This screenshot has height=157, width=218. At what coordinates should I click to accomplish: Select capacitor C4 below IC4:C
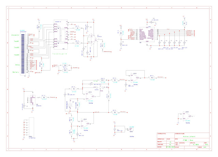click(x=78, y=134)
